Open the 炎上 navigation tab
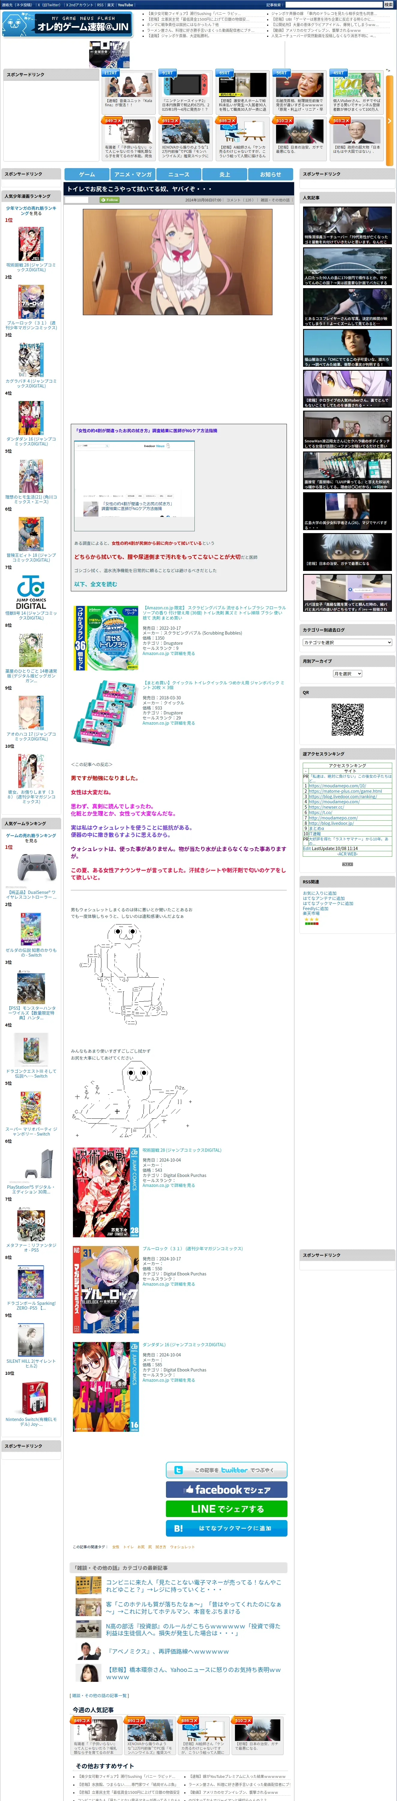Image resolution: width=397 pixels, height=1801 pixels. click(224, 174)
